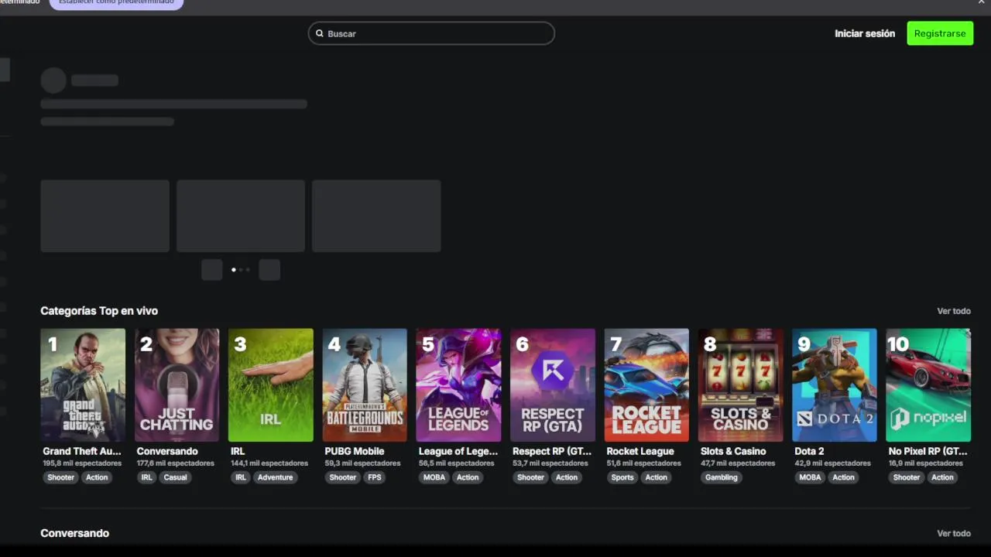This screenshot has width=991, height=557.
Task: Open the IRL grass category thumbnail
Action: [271, 385]
